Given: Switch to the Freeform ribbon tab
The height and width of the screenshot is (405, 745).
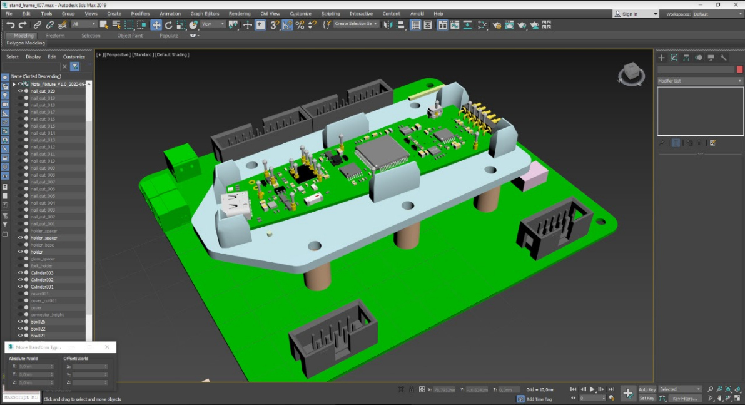Looking at the screenshot, I should pos(55,36).
